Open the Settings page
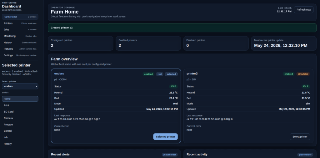The image size is (320, 158). (20, 55)
